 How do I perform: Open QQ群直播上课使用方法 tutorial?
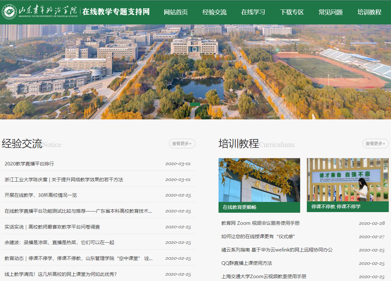coord(246,263)
